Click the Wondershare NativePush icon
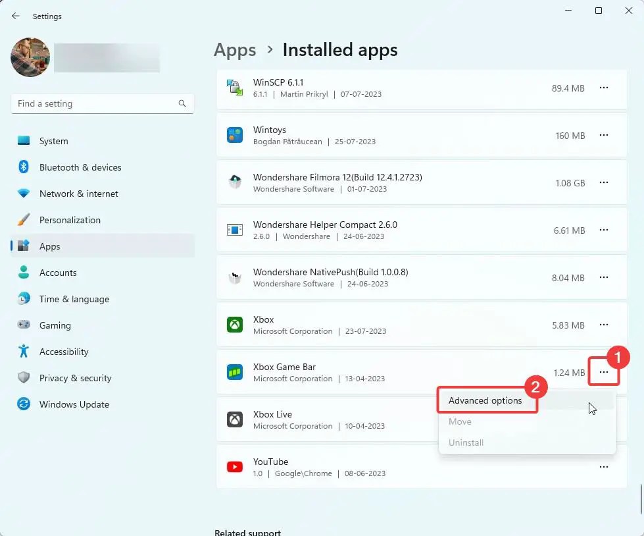Screen dimensions: 644x536 click(235, 278)
